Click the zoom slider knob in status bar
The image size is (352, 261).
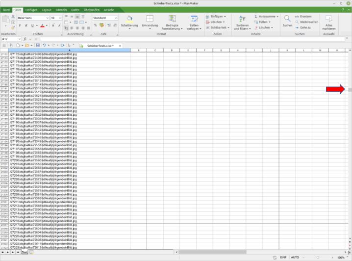[x=318, y=258]
